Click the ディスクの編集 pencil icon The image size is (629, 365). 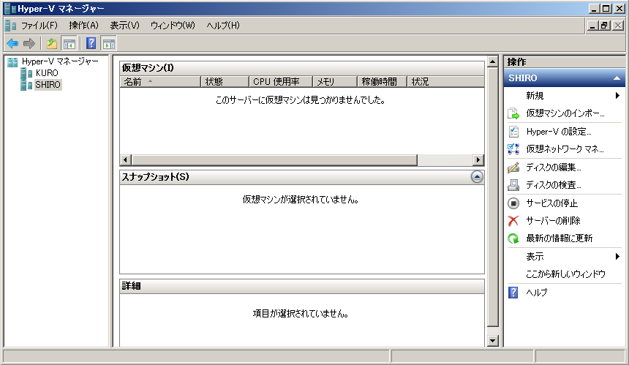coord(513,168)
